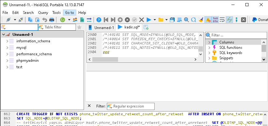Open the Search menu
Screen dimensions: 268x126
tap(29, 13)
